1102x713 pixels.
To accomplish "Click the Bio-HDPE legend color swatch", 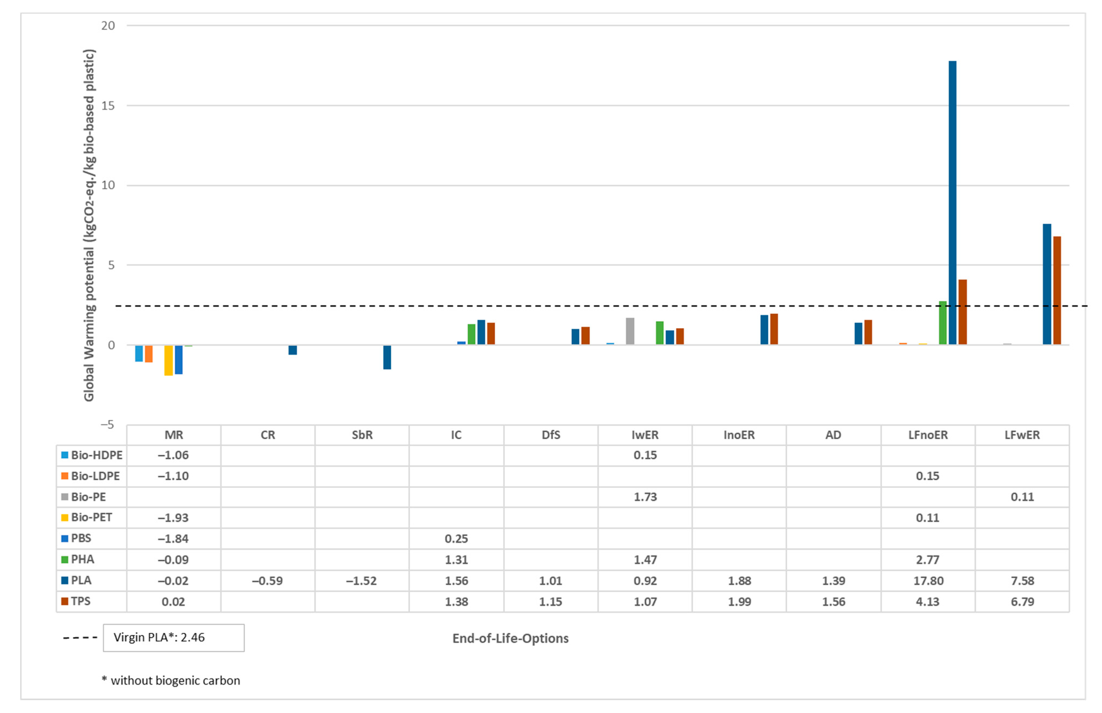I will [x=65, y=455].
